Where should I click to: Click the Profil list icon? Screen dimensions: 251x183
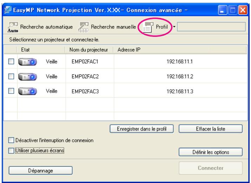(148, 27)
